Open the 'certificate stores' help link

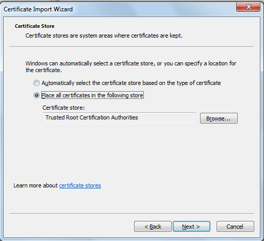pos(80,185)
